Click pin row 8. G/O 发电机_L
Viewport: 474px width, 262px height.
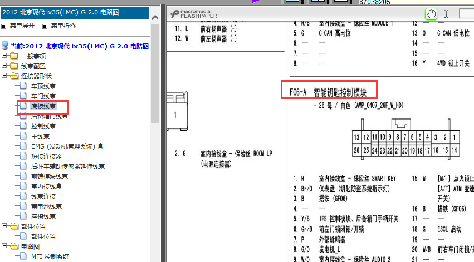pyautogui.click(x=317, y=249)
